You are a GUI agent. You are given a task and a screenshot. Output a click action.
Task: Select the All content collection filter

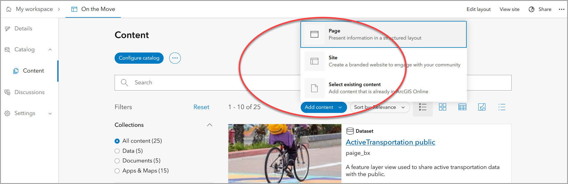[117, 141]
